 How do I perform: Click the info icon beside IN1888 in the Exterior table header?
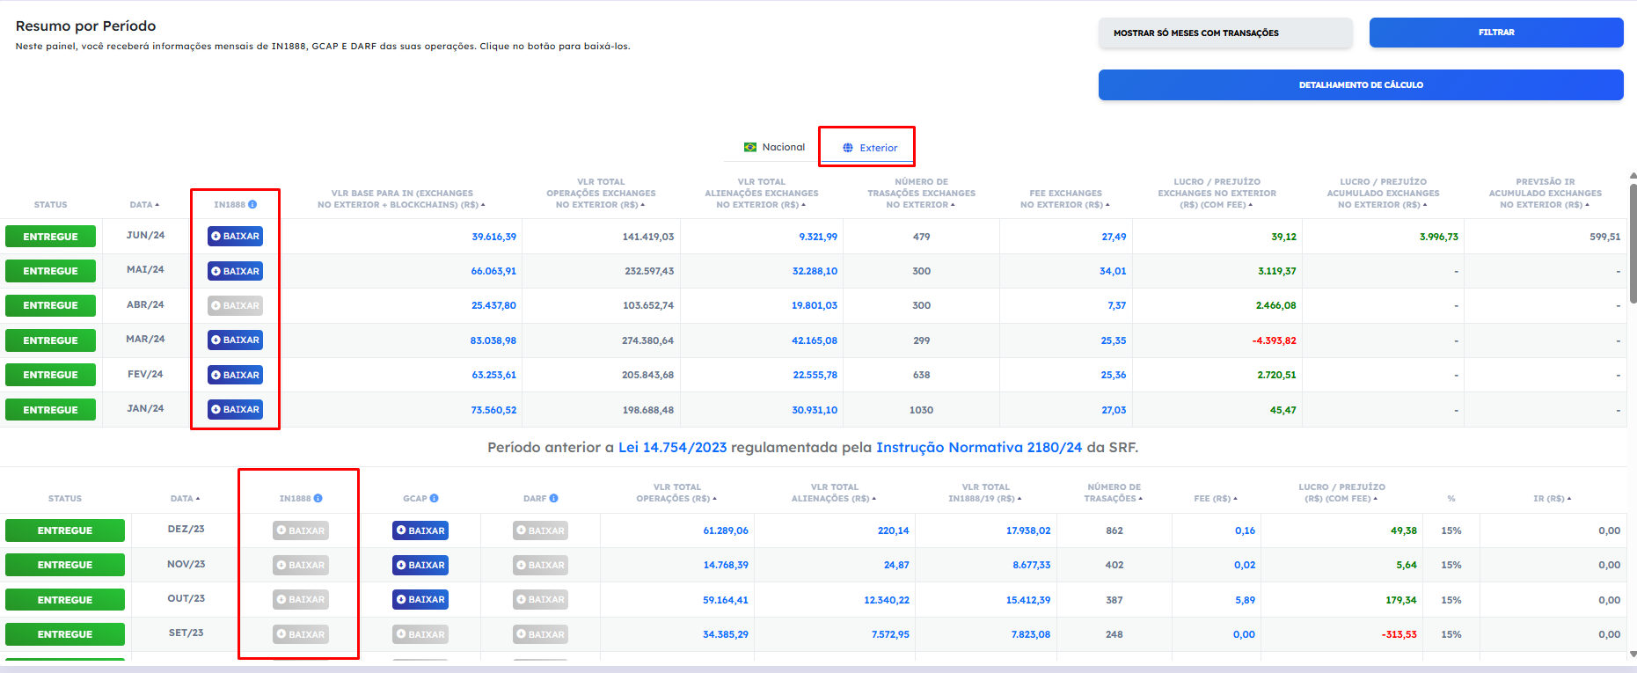tap(252, 205)
